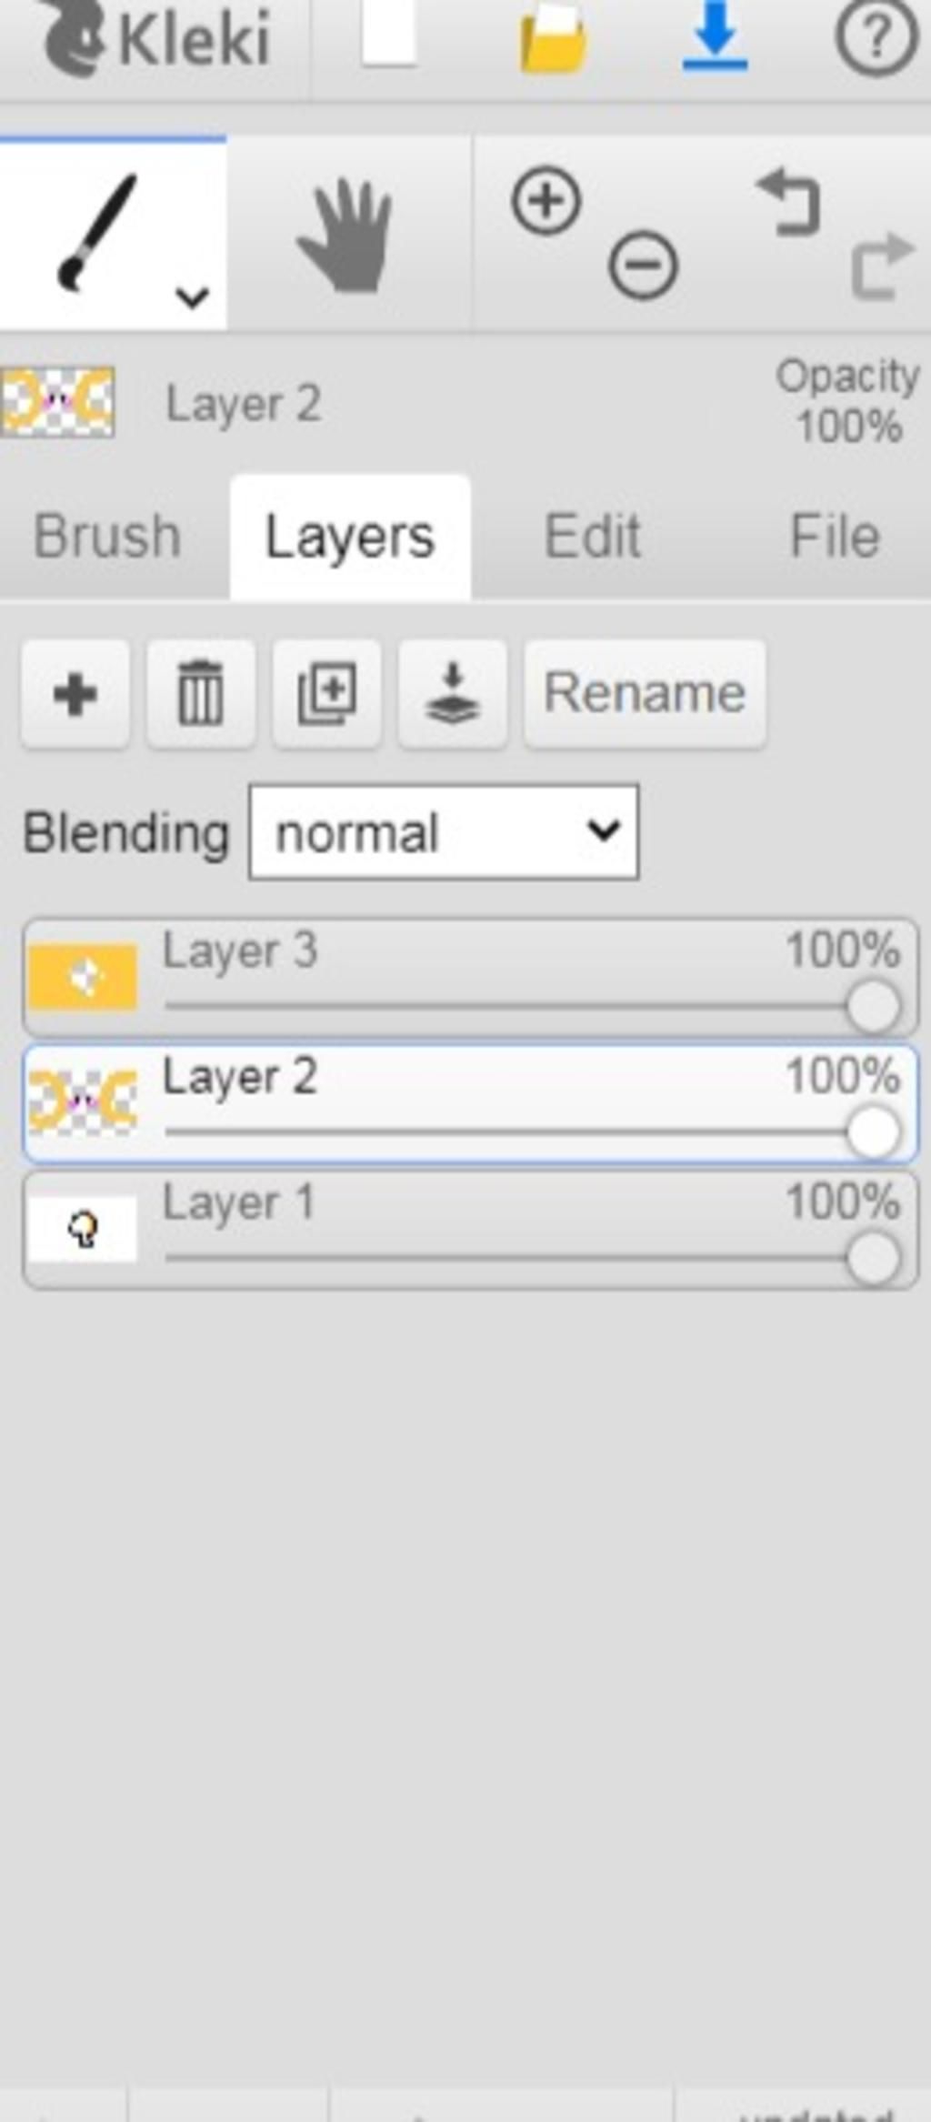This screenshot has height=2122, width=931.
Task: Click the Rename button
Action: (645, 694)
